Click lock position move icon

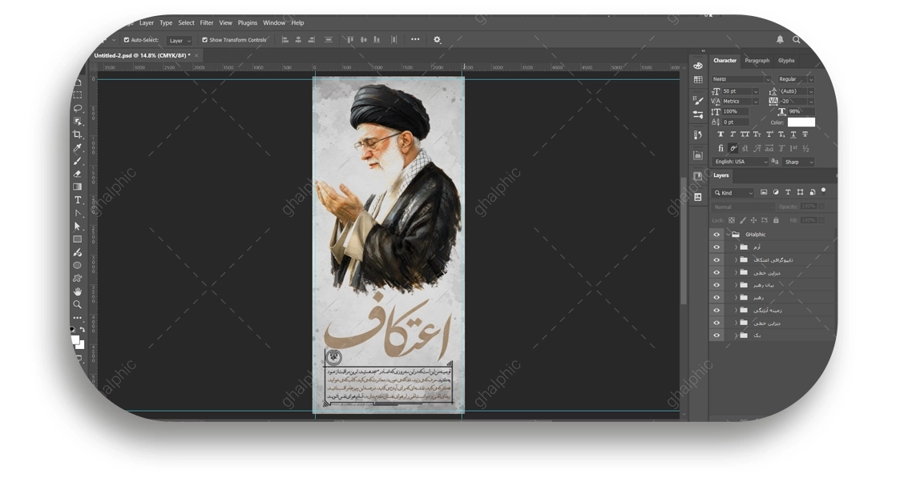pos(753,220)
